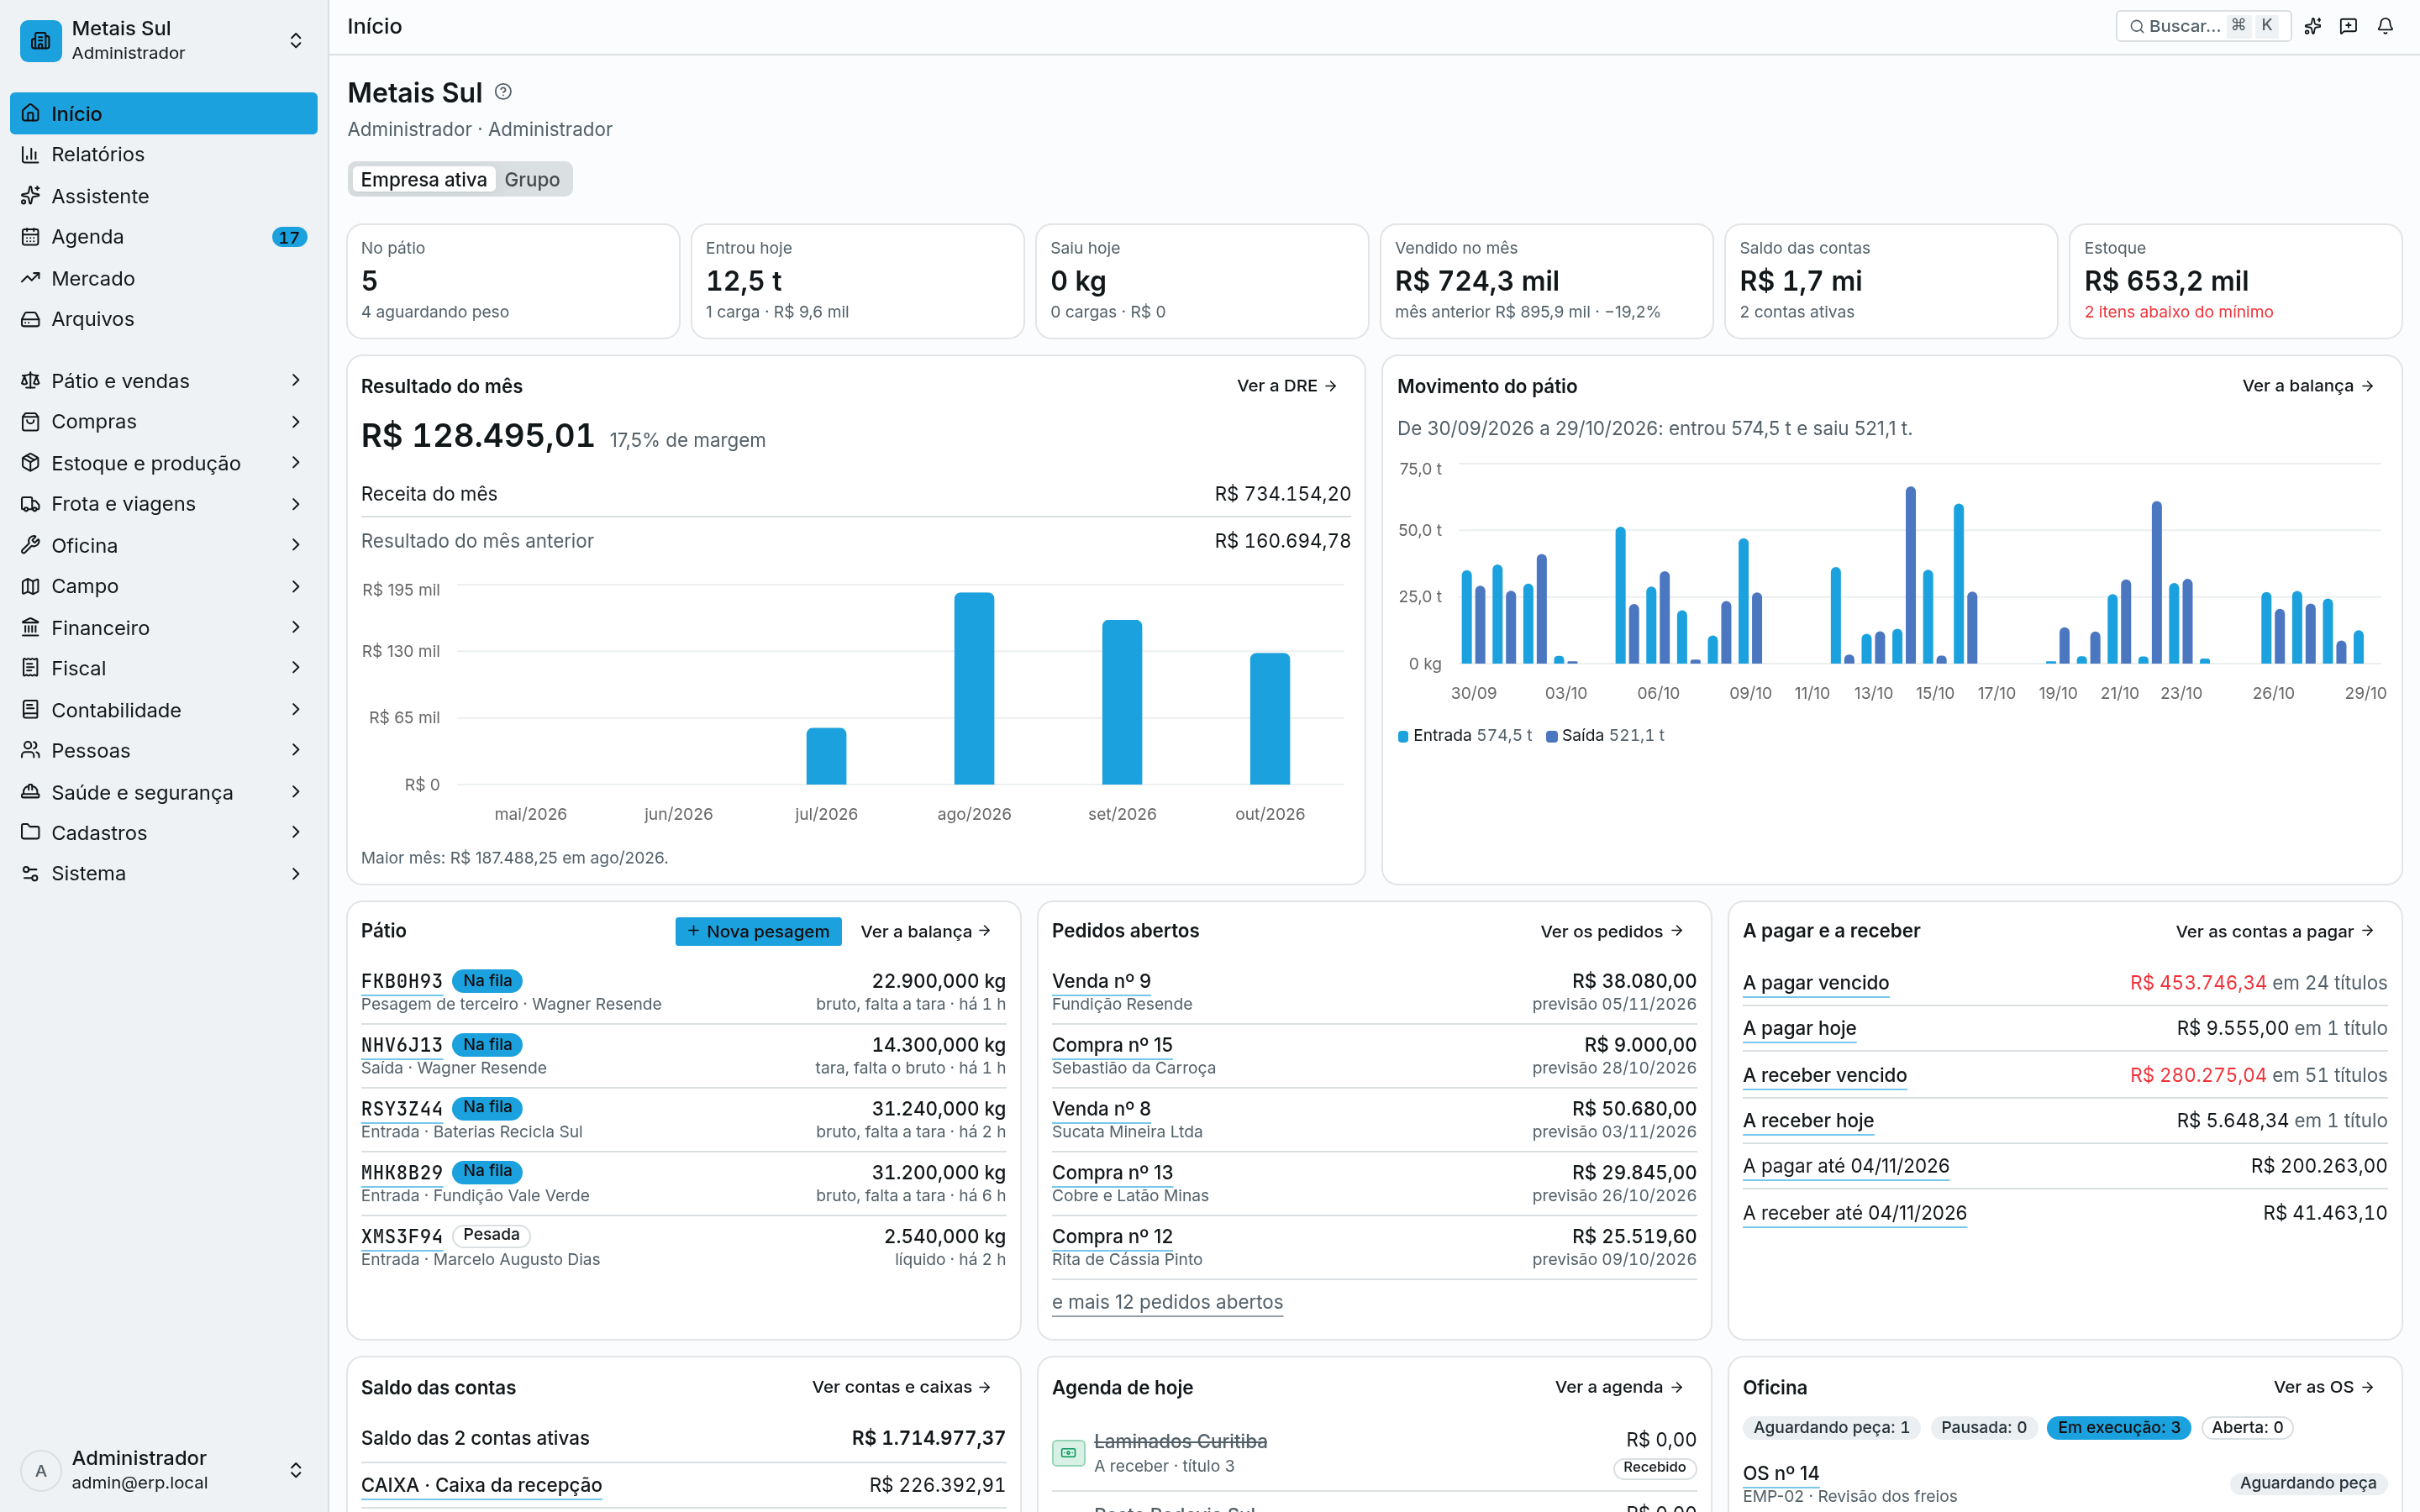Open Arquivos in the sidebar

point(164,319)
